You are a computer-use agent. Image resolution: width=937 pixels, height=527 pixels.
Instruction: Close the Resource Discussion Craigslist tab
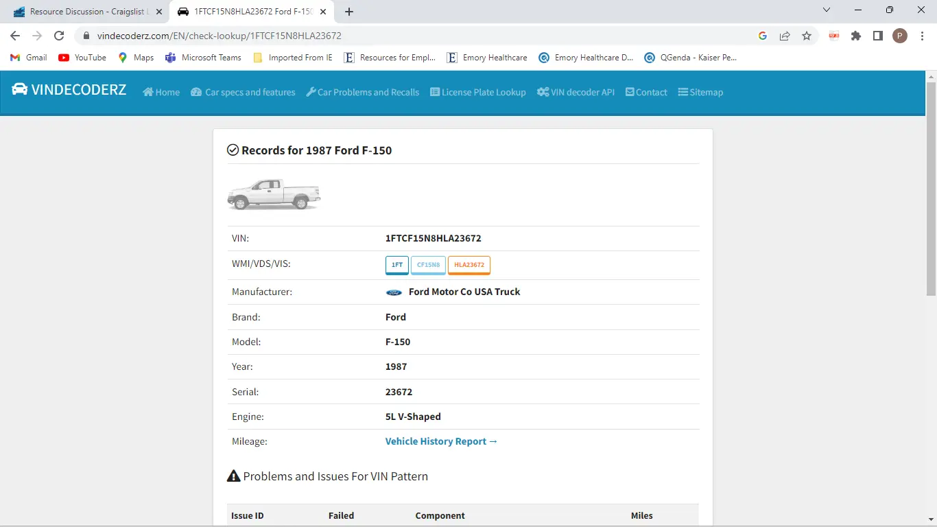158,12
